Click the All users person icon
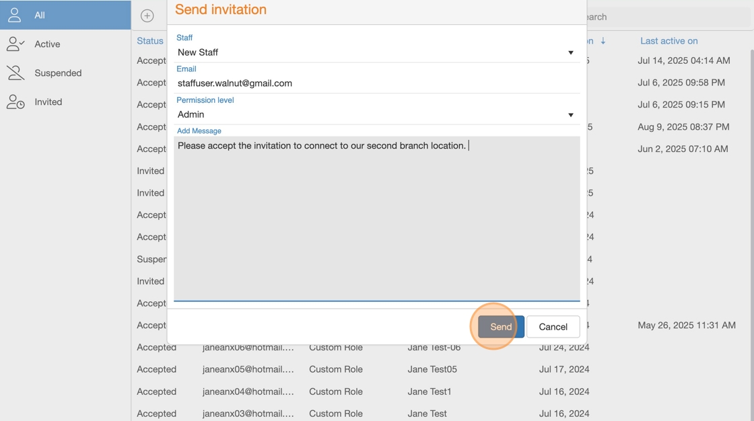754x421 pixels. point(15,15)
